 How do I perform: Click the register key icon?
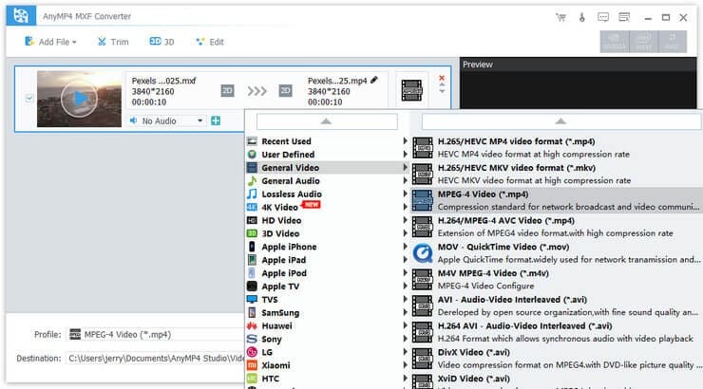(582, 17)
